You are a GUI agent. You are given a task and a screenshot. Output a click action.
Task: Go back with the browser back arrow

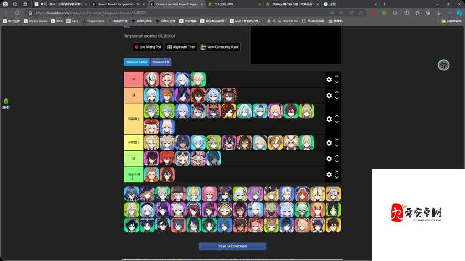click(6, 13)
